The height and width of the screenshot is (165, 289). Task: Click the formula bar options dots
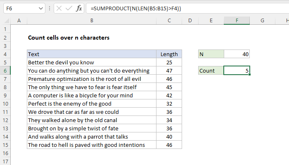coord(50,8)
